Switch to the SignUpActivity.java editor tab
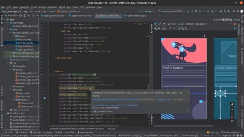 point(54,16)
